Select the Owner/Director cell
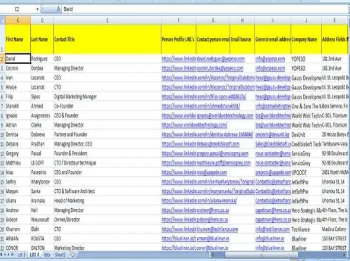 [x=107, y=219]
